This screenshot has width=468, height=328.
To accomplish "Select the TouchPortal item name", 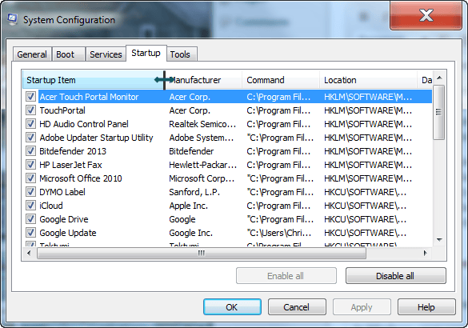I will tap(62, 110).
